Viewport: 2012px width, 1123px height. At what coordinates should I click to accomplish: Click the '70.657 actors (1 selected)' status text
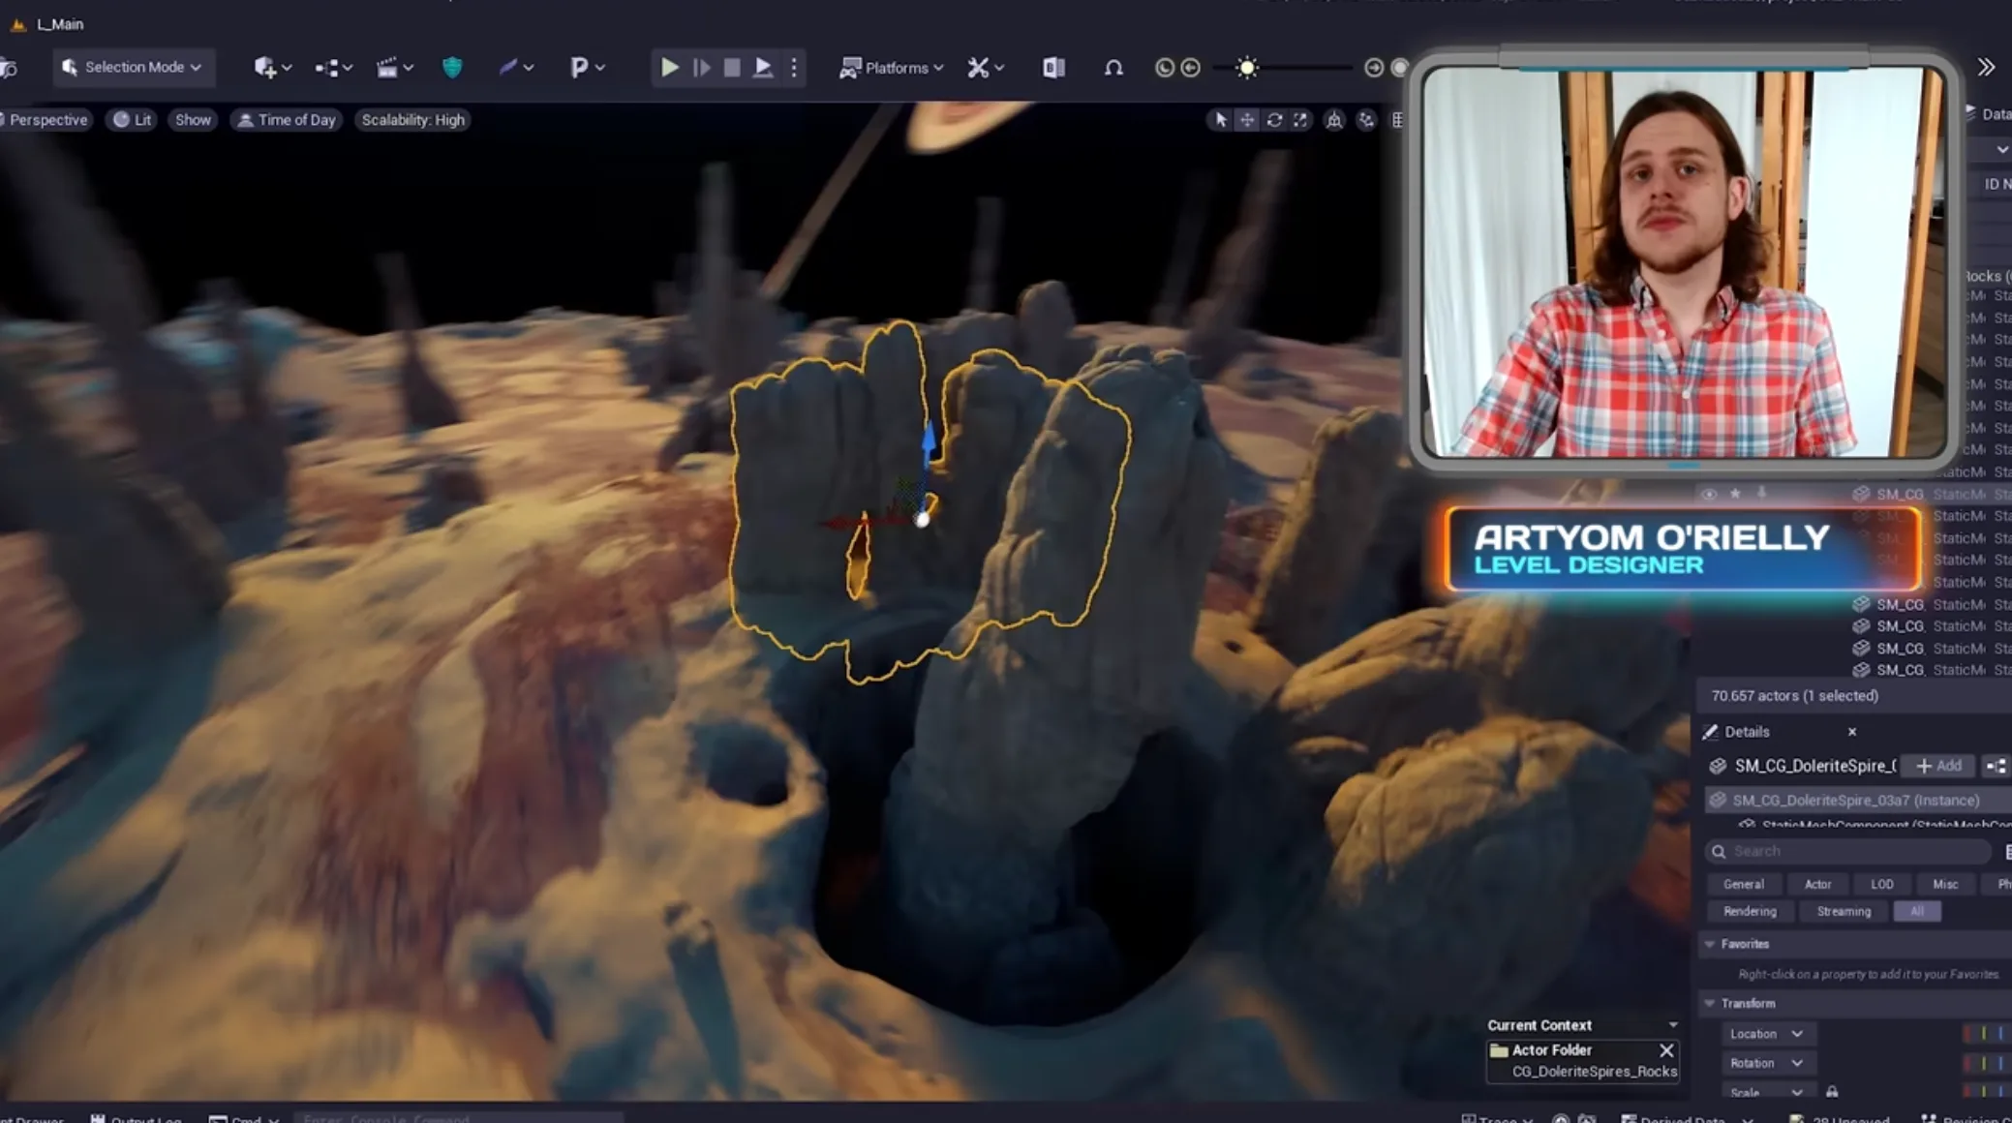click(x=1794, y=696)
